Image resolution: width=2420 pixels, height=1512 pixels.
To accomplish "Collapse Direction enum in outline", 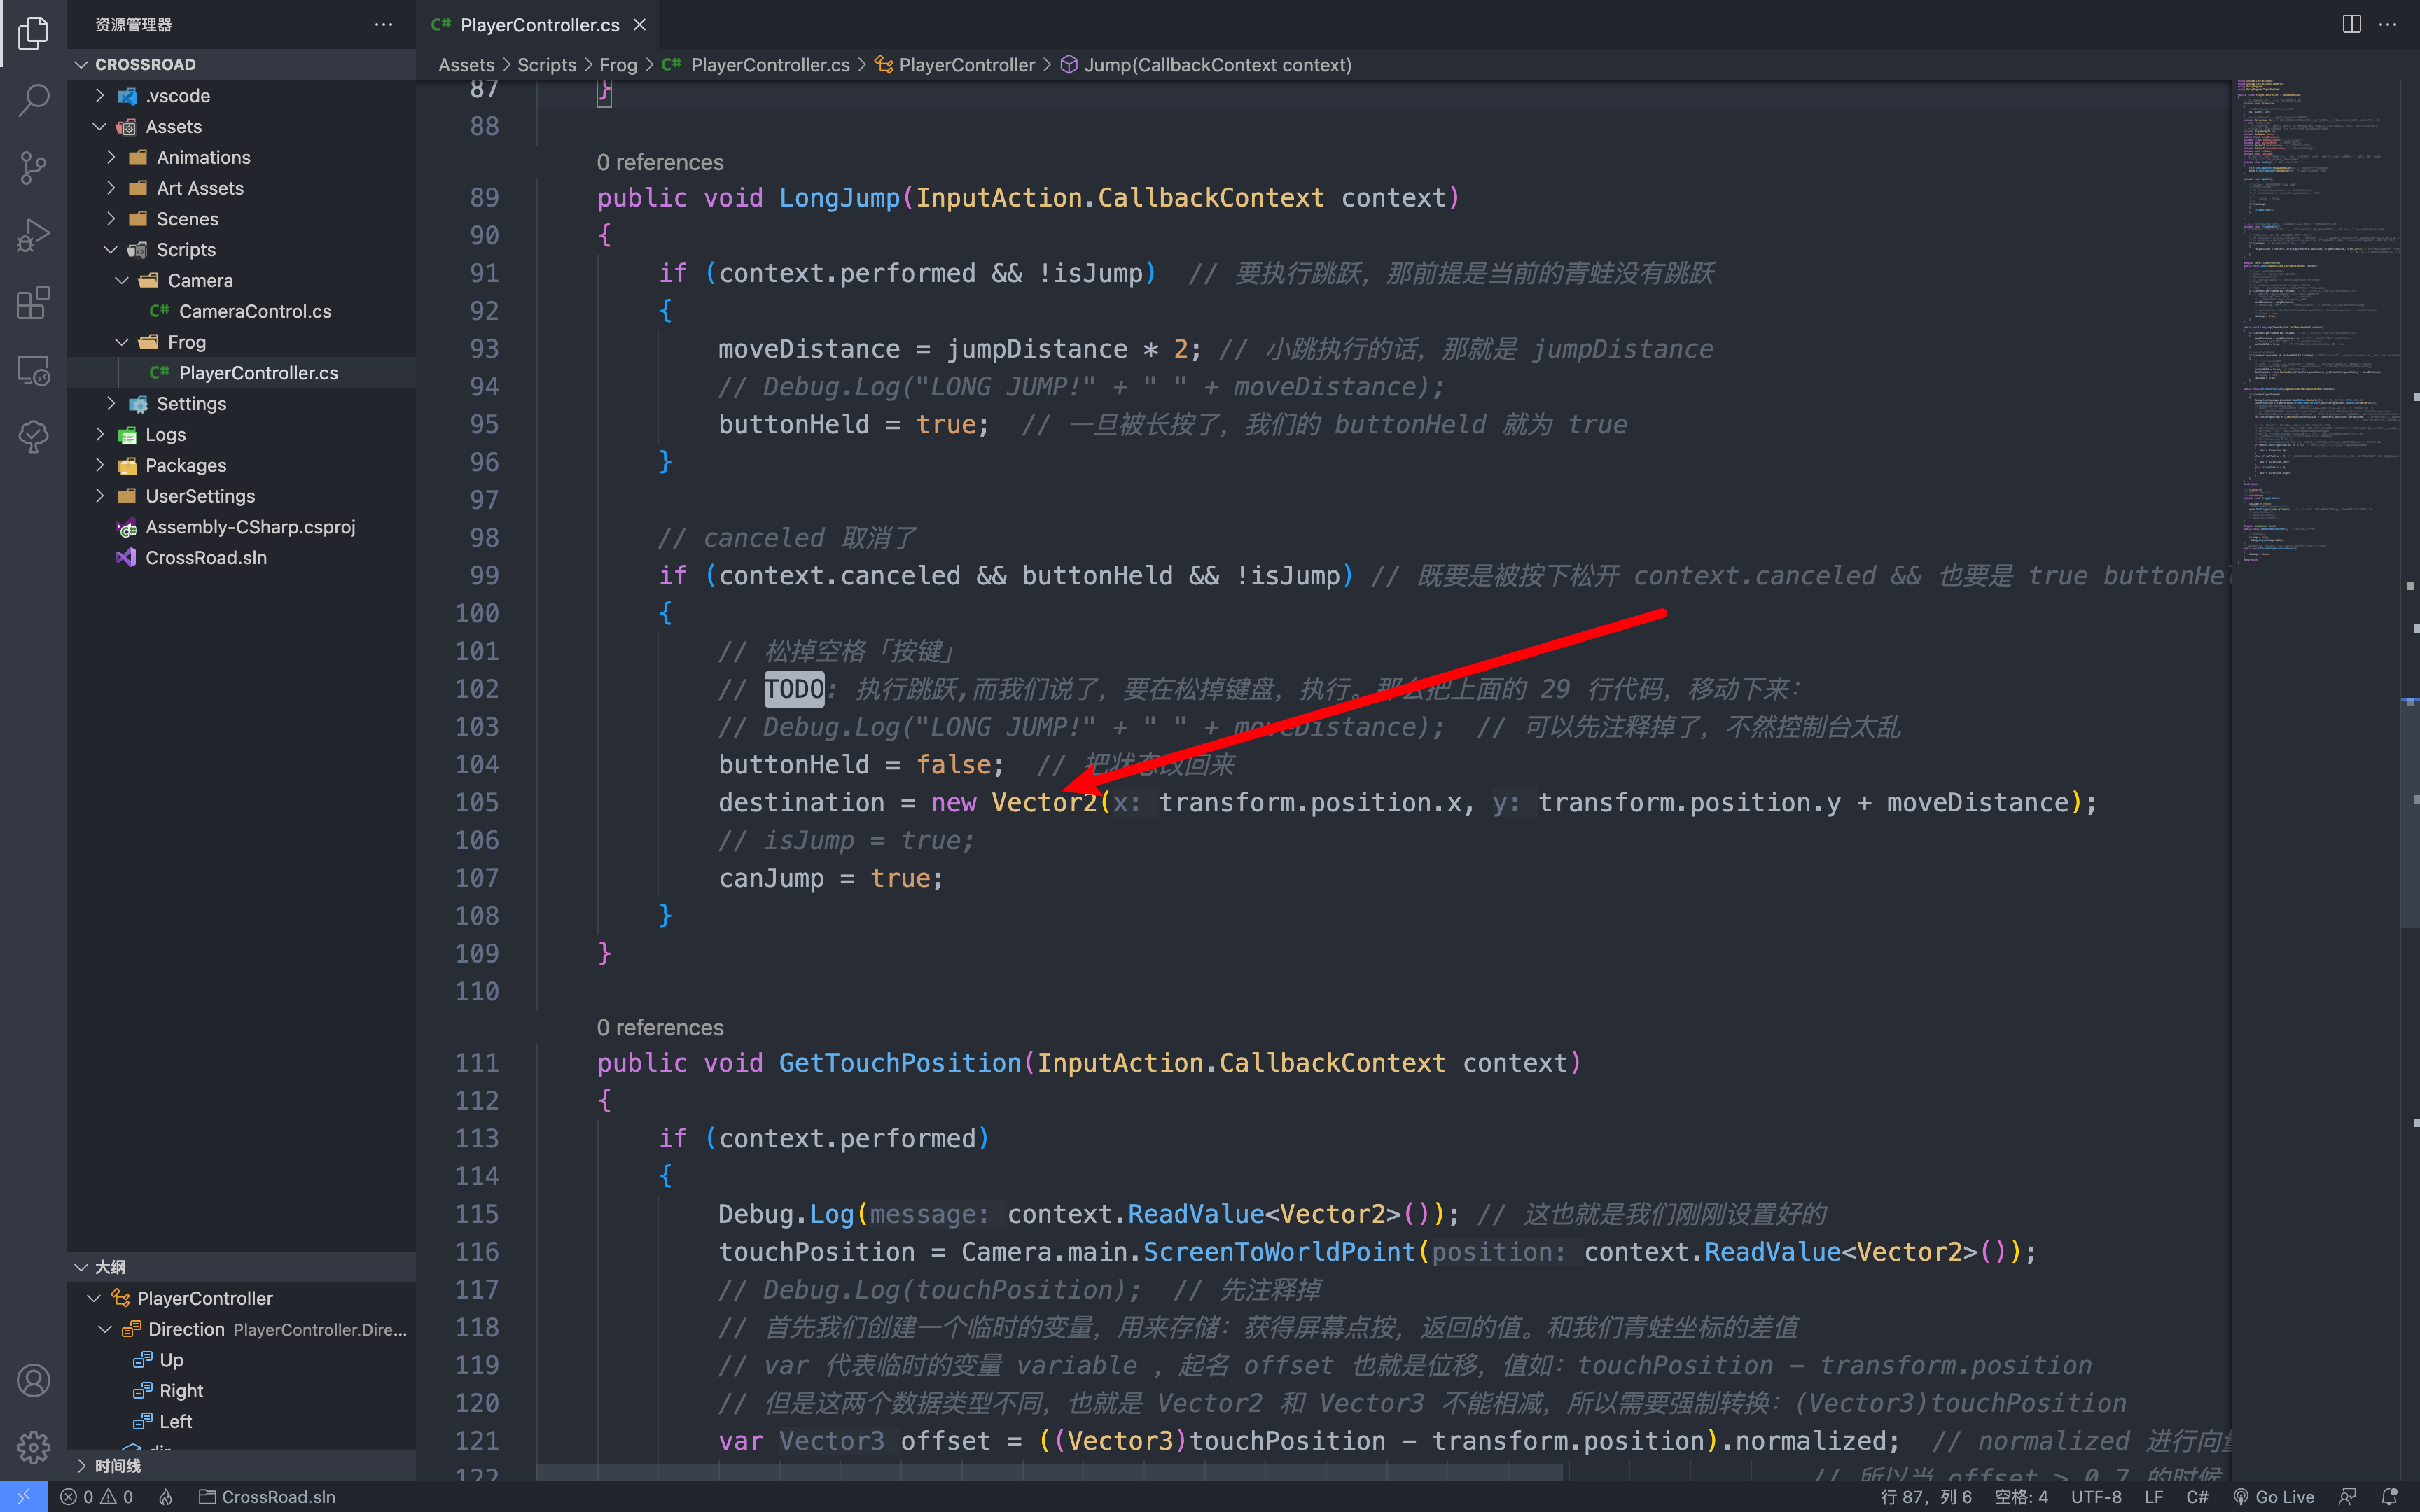I will coord(105,1329).
